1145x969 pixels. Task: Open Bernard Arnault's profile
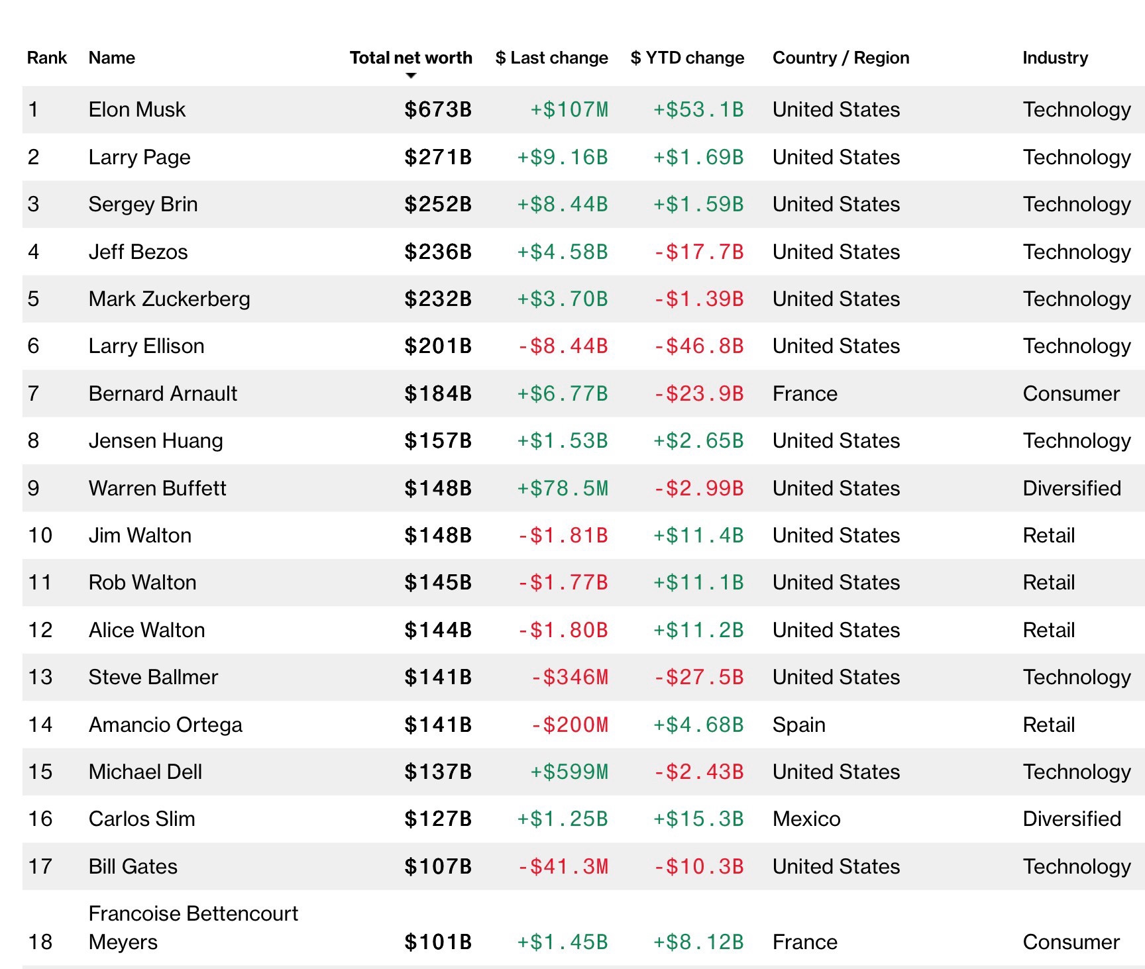(x=162, y=393)
